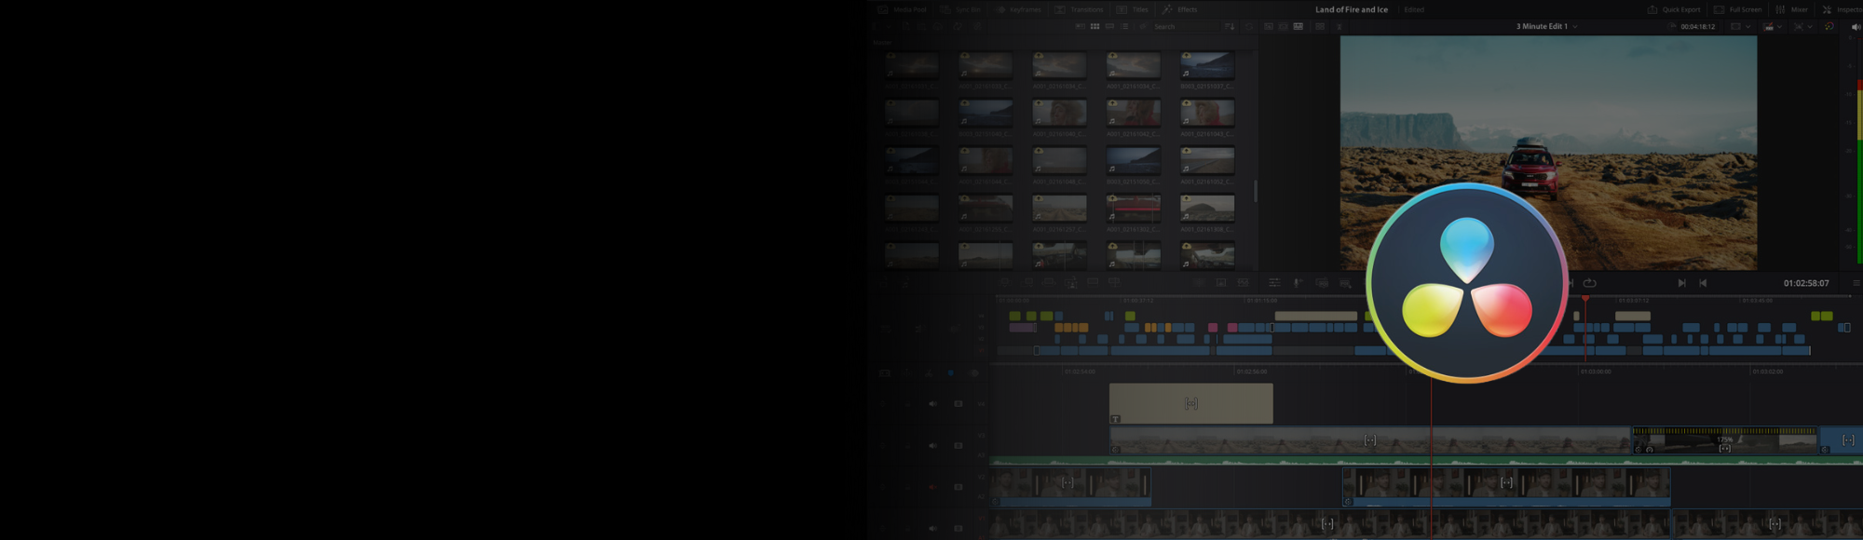Image resolution: width=1863 pixels, height=540 pixels.
Task: Jump to next clip in the viewer
Action: [x=1681, y=283]
